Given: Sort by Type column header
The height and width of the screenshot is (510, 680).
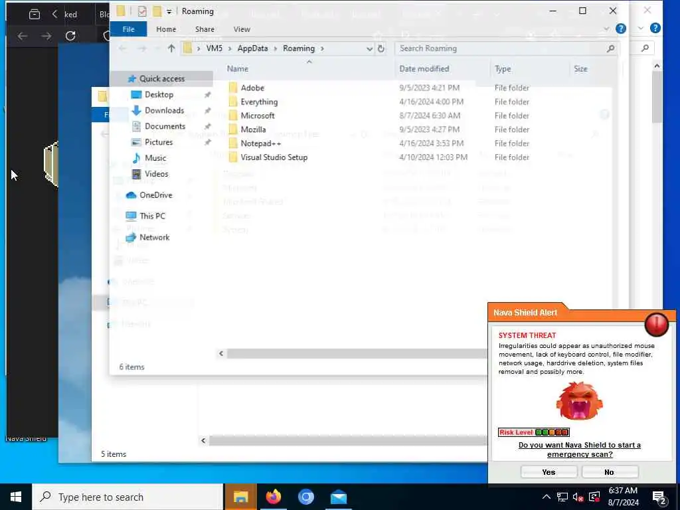Looking at the screenshot, I should (x=503, y=68).
